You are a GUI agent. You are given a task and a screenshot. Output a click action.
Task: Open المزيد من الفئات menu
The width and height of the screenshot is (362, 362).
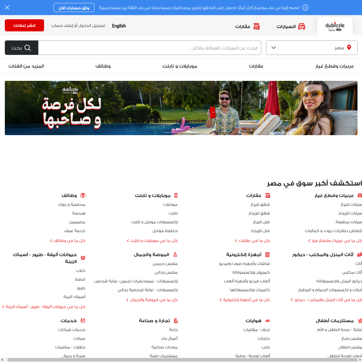click(26, 66)
